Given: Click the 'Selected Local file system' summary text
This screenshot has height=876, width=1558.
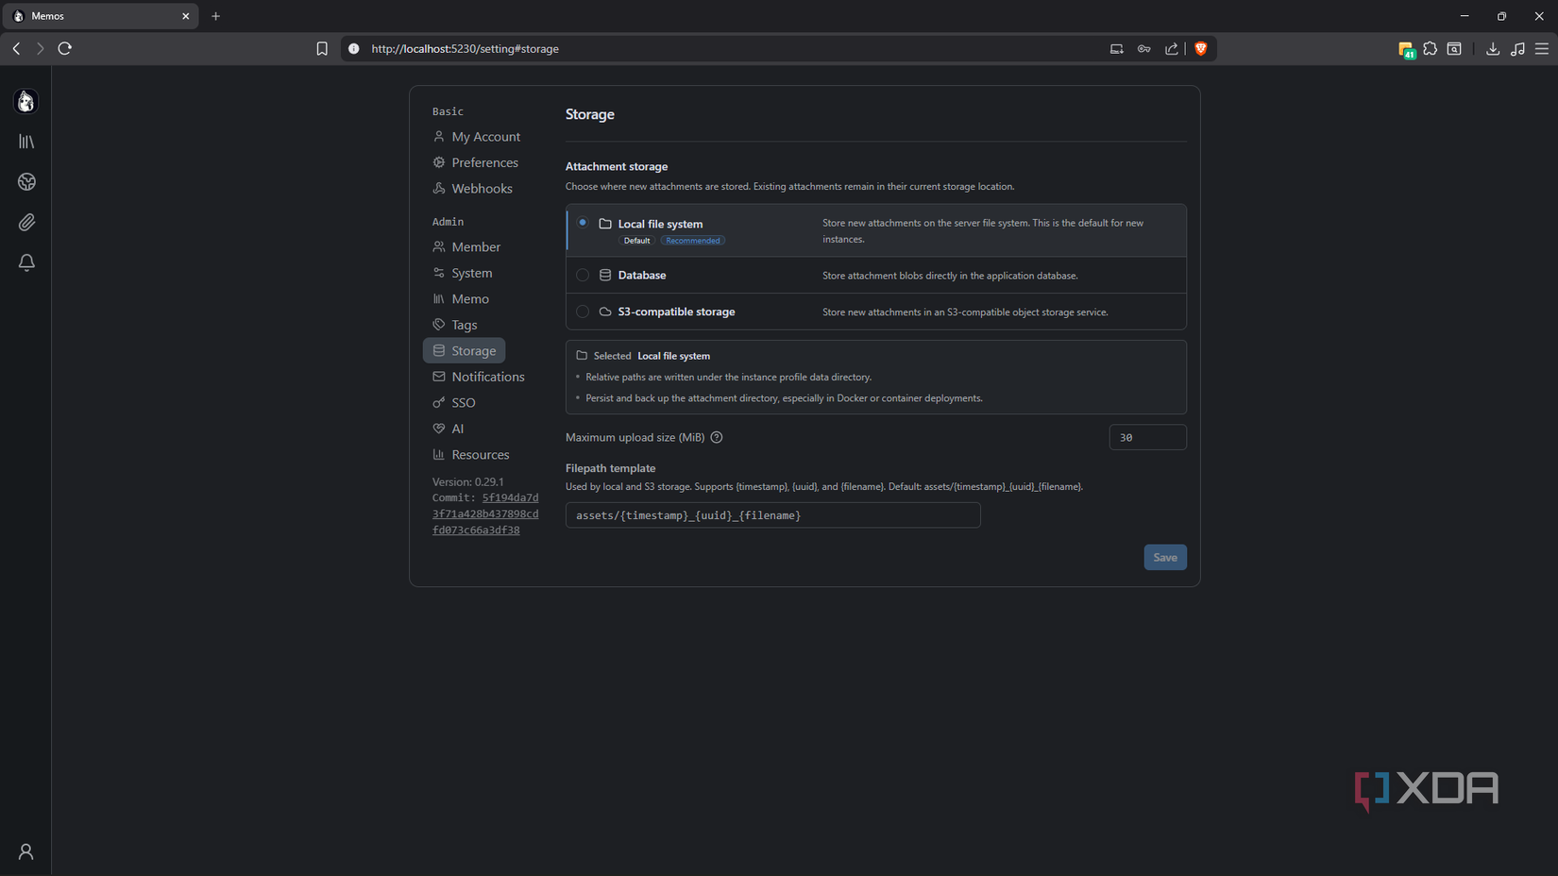Looking at the screenshot, I should (x=652, y=356).
